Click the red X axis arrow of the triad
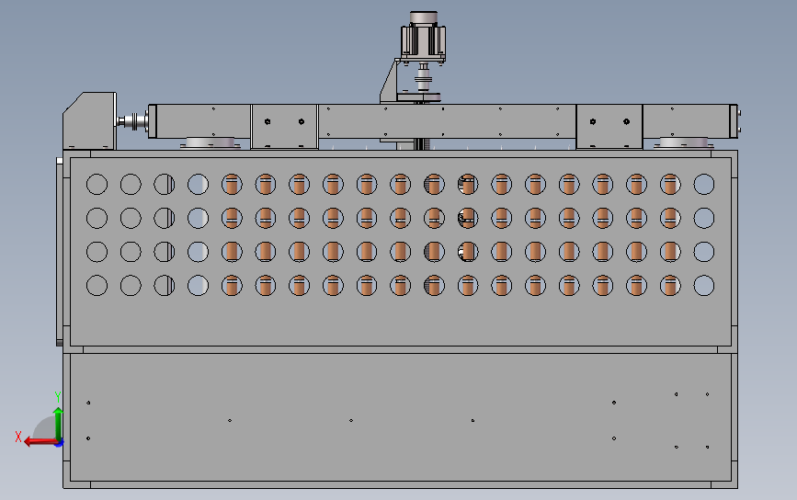Screen dimensions: 797x500 point(40,441)
